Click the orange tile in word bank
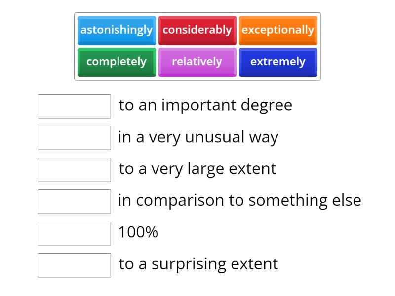 (278, 30)
